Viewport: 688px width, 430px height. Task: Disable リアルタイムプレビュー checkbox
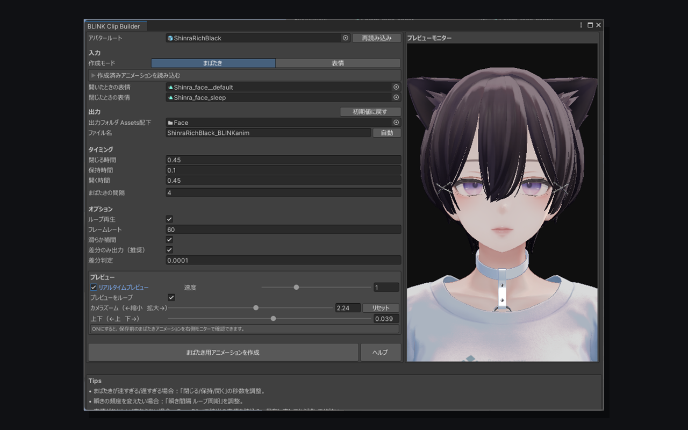click(x=94, y=288)
